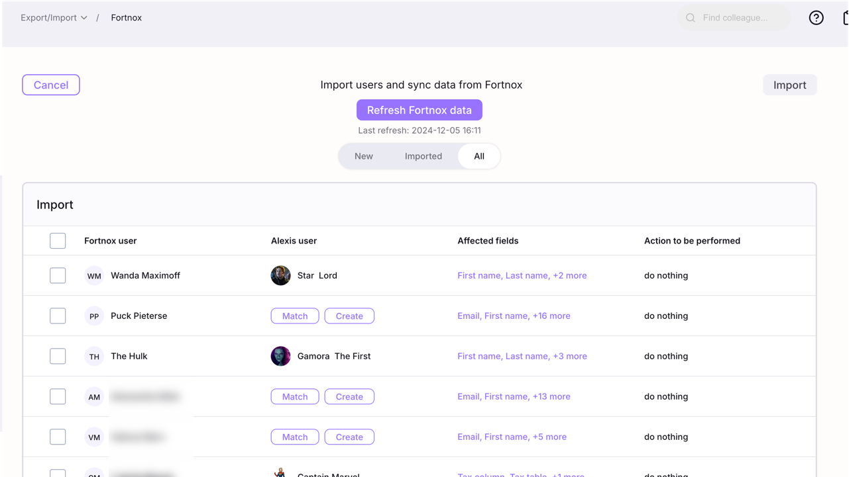Open "Email, First name, +5 more" link

tap(512, 437)
